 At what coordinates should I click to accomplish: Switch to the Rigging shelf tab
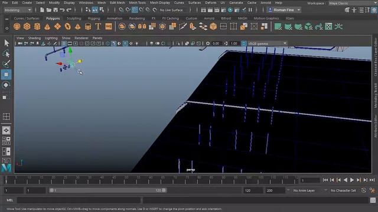point(94,18)
